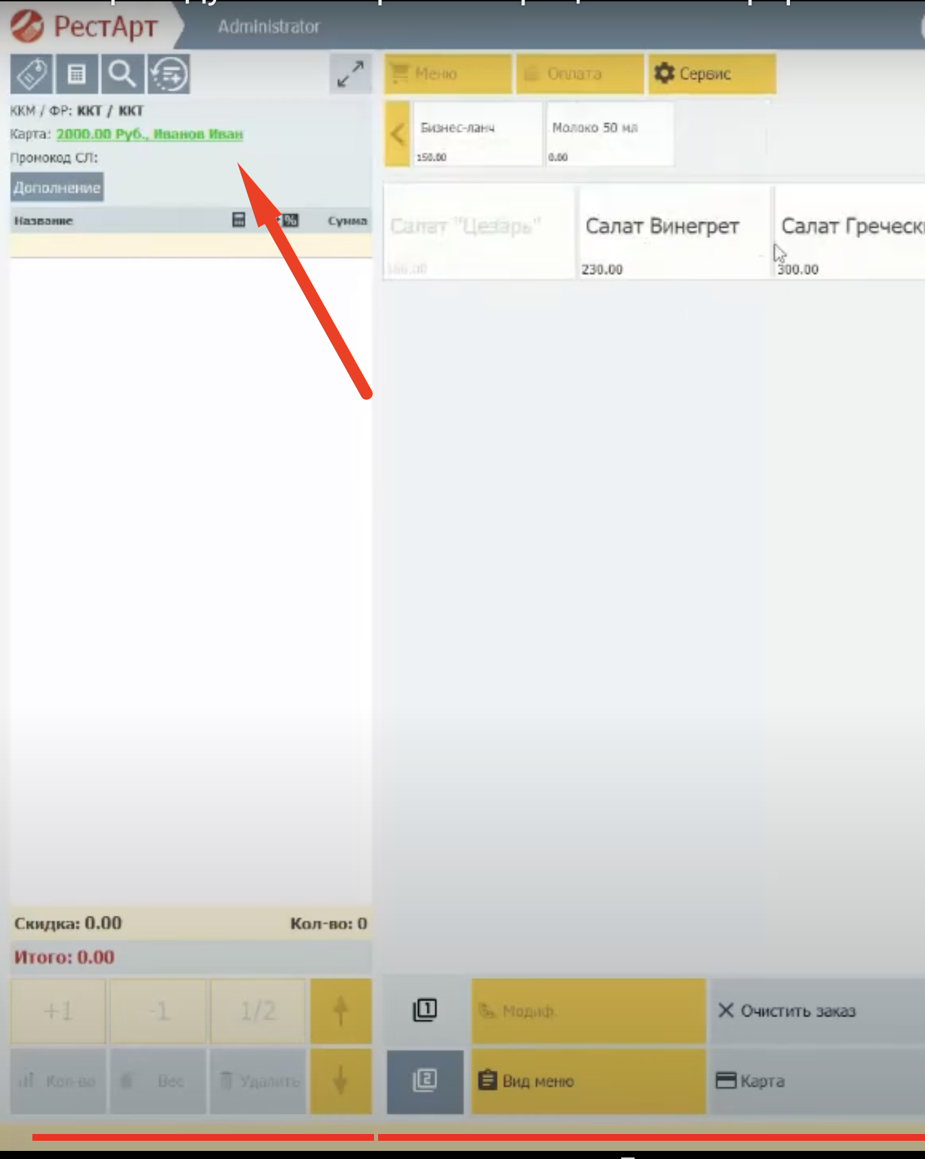Click the Сумма column header

pyautogui.click(x=347, y=221)
